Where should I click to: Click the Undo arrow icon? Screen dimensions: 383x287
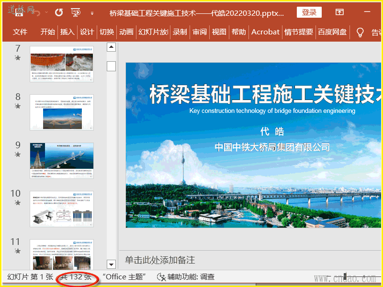[x=37, y=12]
